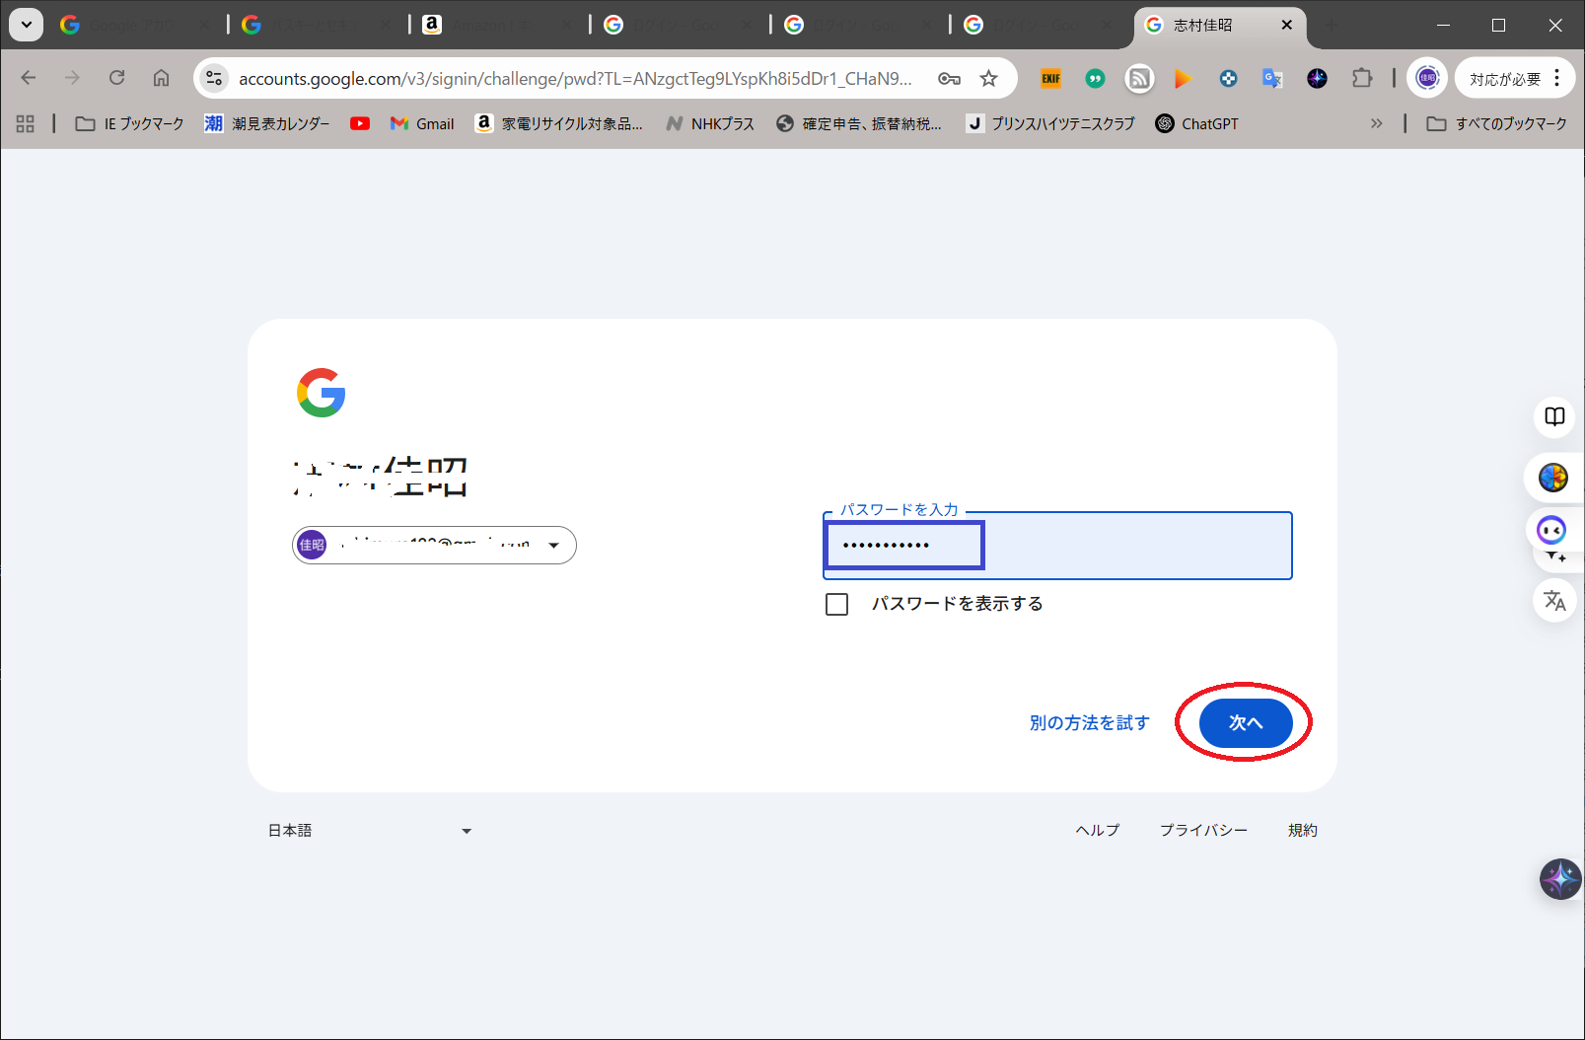This screenshot has height=1040, width=1585.
Task: Switch to the Amazon tab
Action: coord(493,25)
